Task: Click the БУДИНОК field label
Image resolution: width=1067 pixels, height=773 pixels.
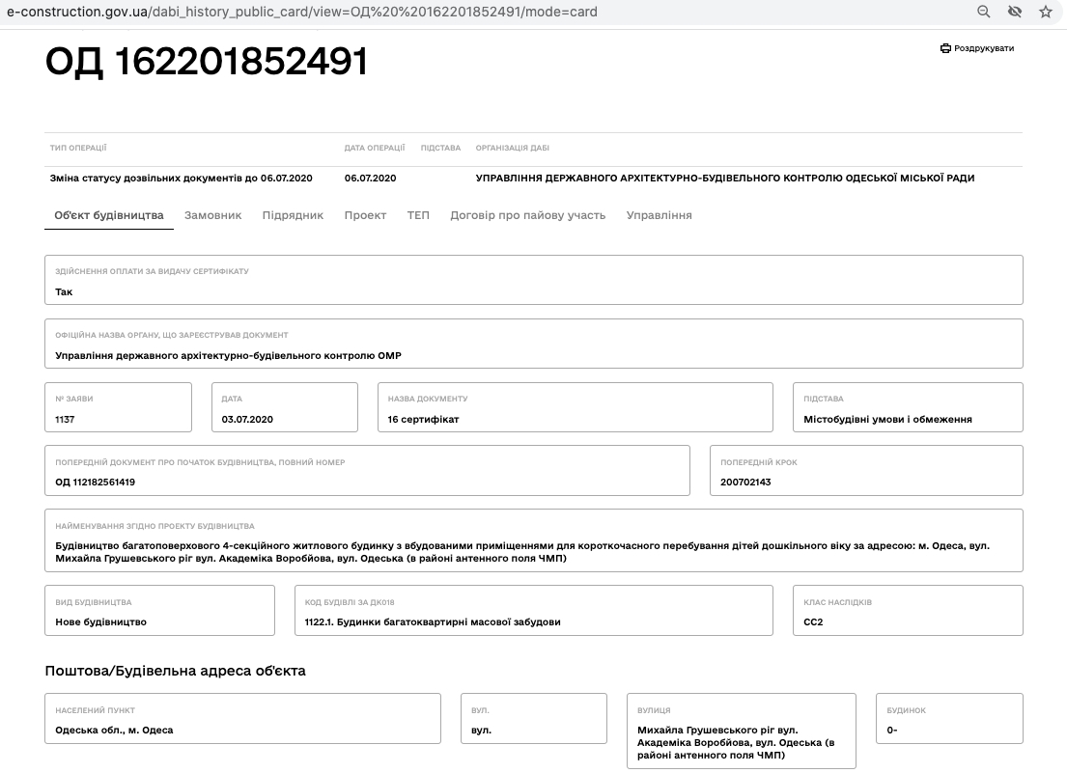Action: click(907, 710)
